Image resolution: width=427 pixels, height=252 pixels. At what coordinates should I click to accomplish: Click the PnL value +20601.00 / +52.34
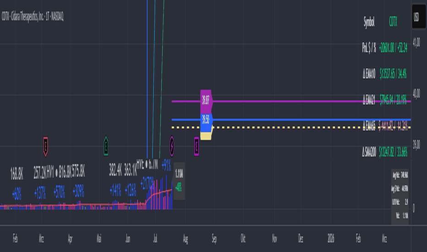click(393, 48)
